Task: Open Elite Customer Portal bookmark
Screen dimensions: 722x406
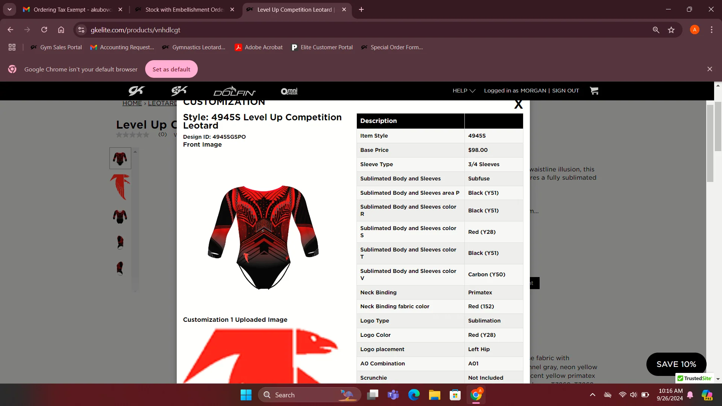Action: tap(322, 47)
